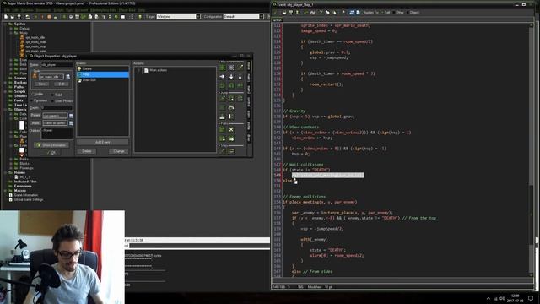Click the Add Event button
Viewport: 540px width, 304px height.
[x=103, y=142]
